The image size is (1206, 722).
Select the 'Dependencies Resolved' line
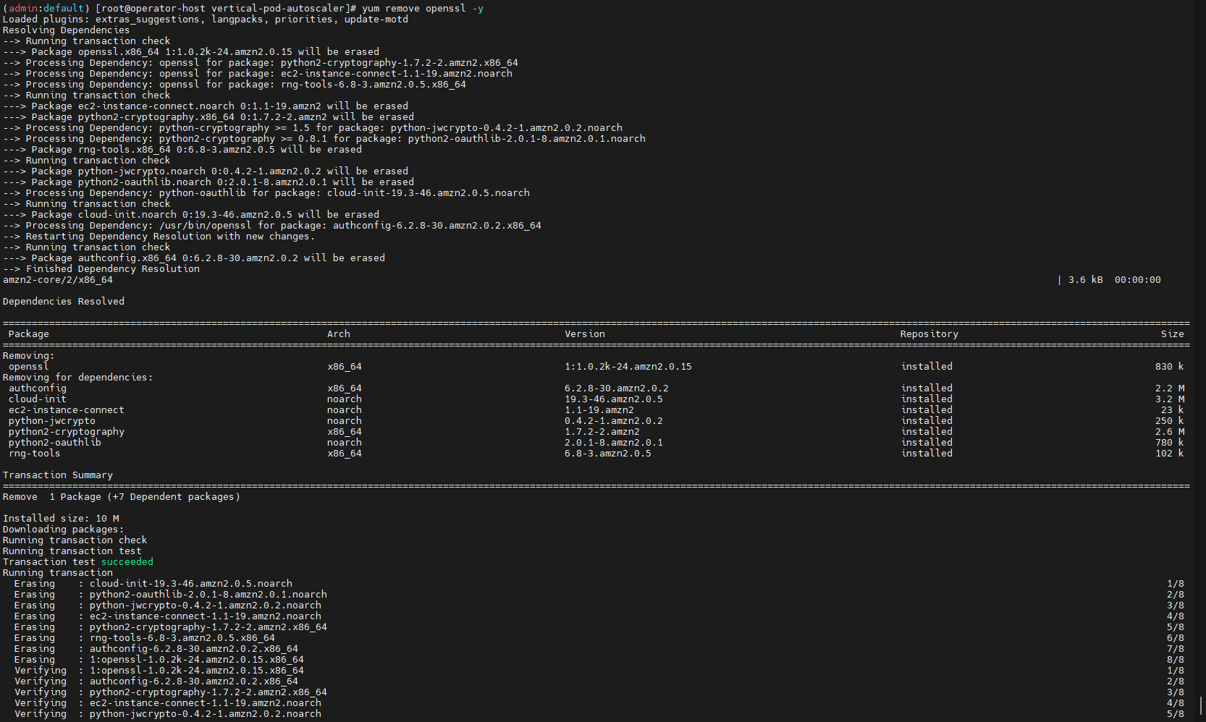64,302
